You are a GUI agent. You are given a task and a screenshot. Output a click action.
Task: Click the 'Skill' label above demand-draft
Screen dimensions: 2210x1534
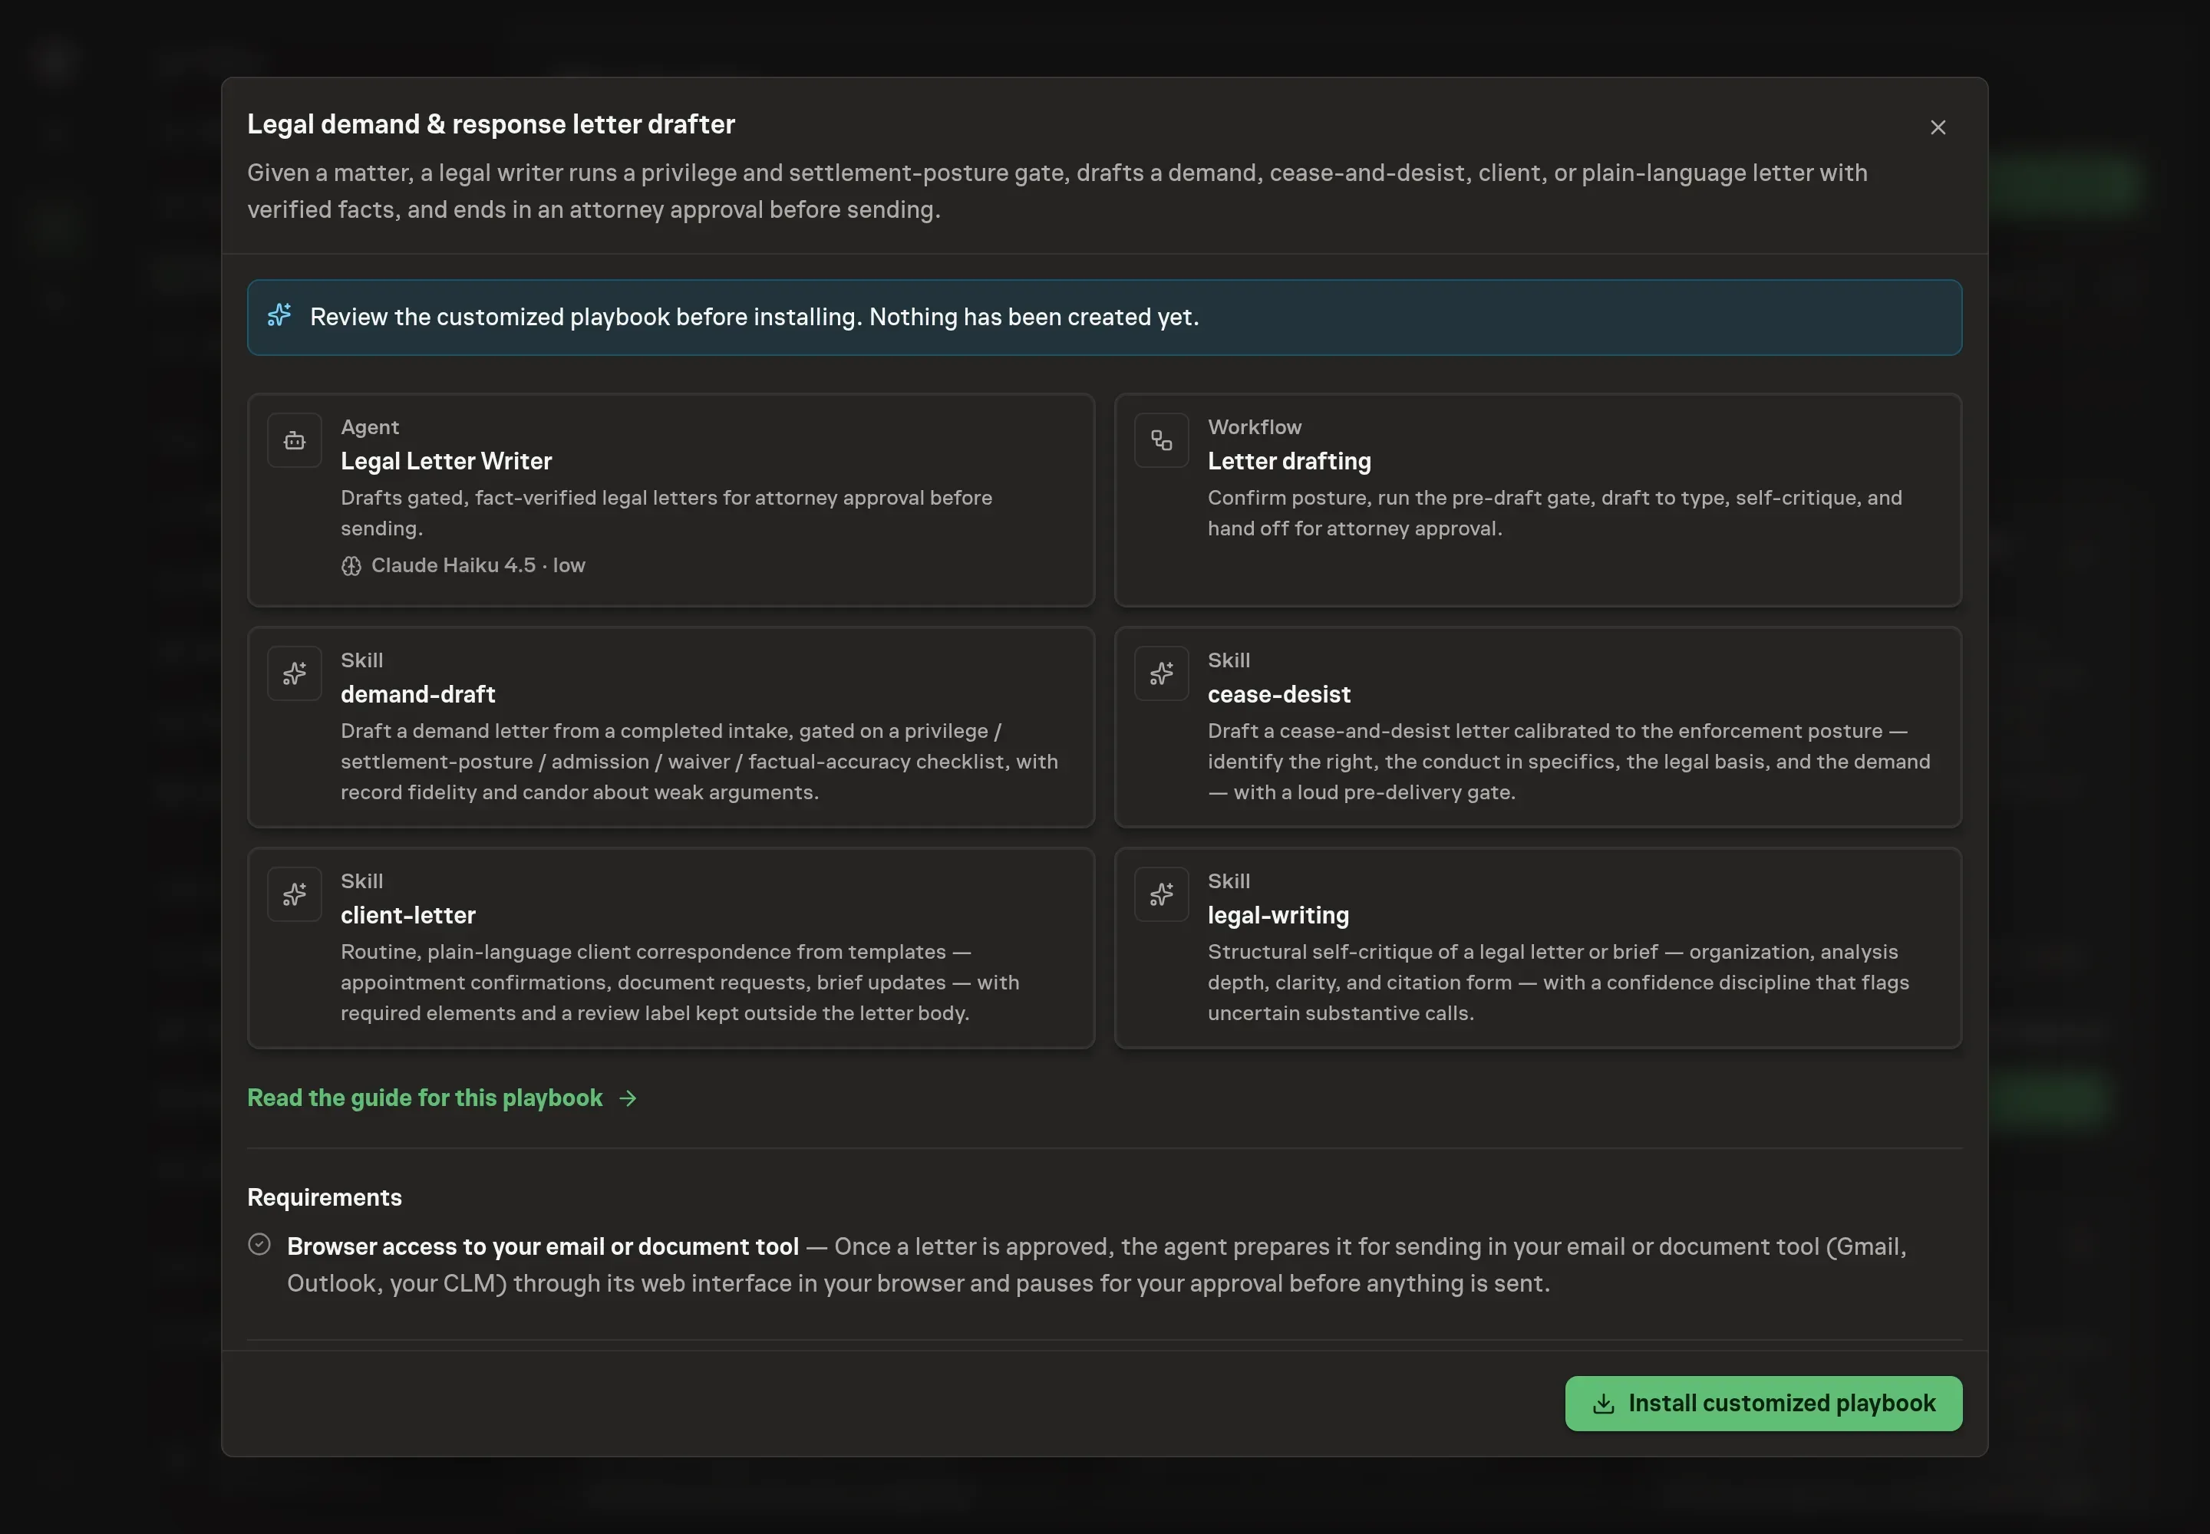[x=361, y=660]
